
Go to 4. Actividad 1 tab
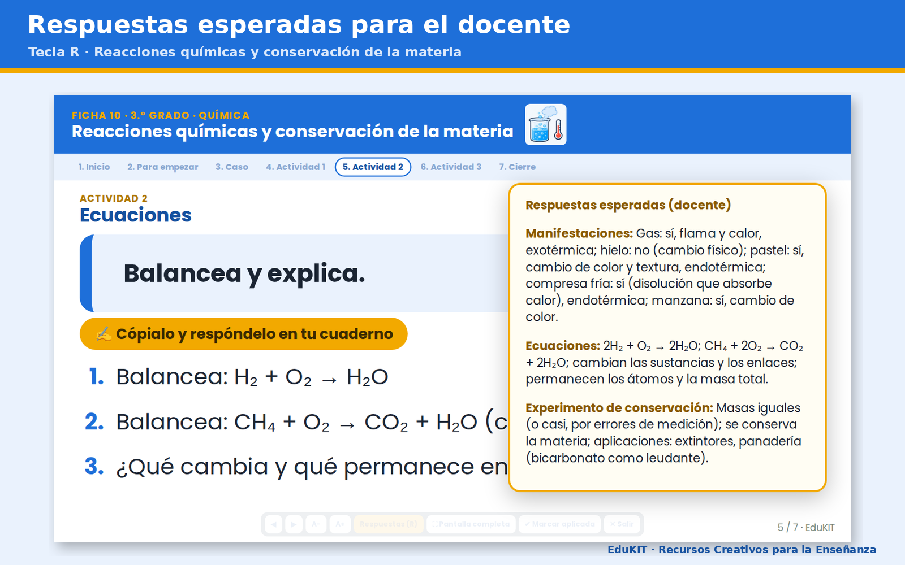(296, 167)
